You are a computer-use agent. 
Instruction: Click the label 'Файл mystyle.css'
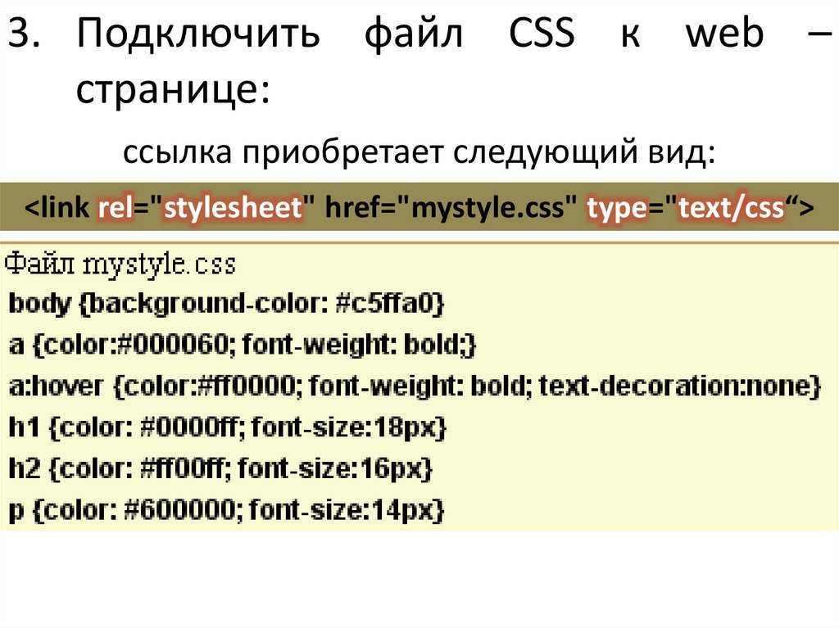tap(120, 264)
